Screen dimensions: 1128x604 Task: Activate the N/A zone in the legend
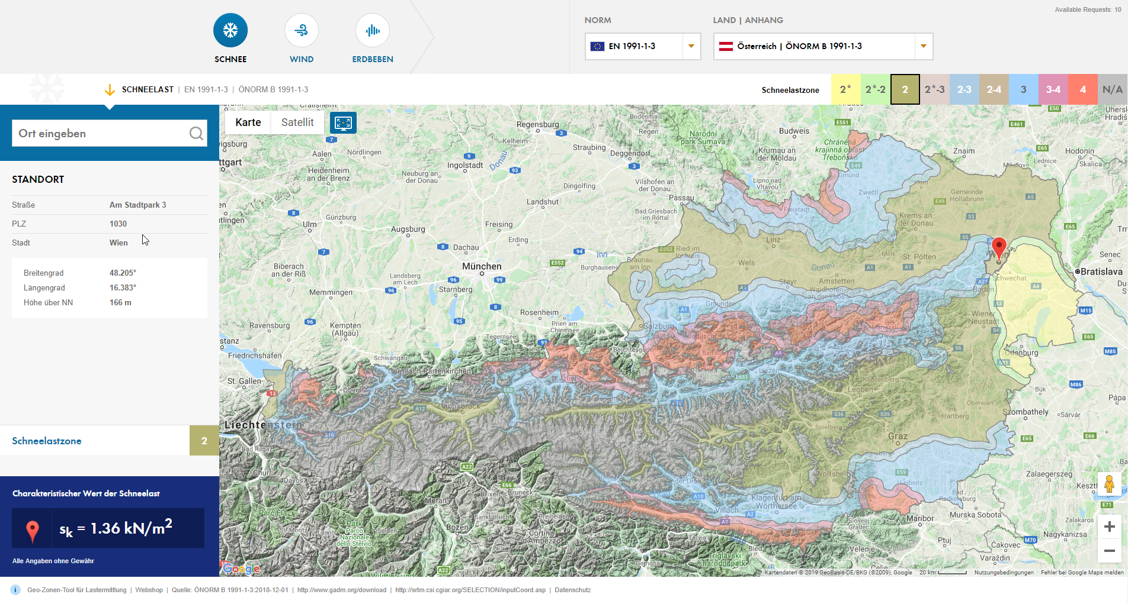tap(1112, 89)
